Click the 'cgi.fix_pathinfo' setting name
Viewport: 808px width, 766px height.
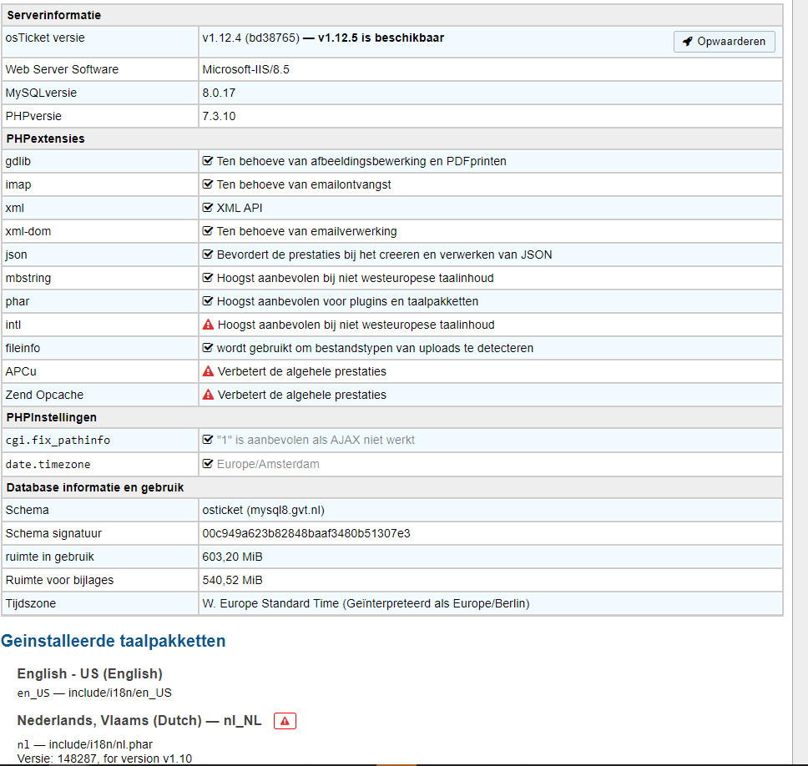click(x=58, y=440)
